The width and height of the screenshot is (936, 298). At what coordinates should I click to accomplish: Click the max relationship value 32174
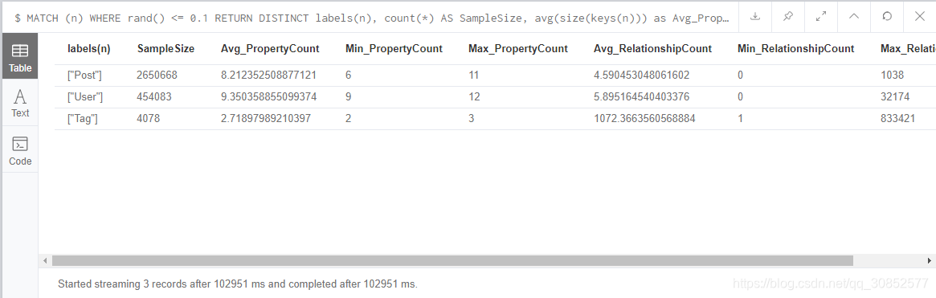895,96
